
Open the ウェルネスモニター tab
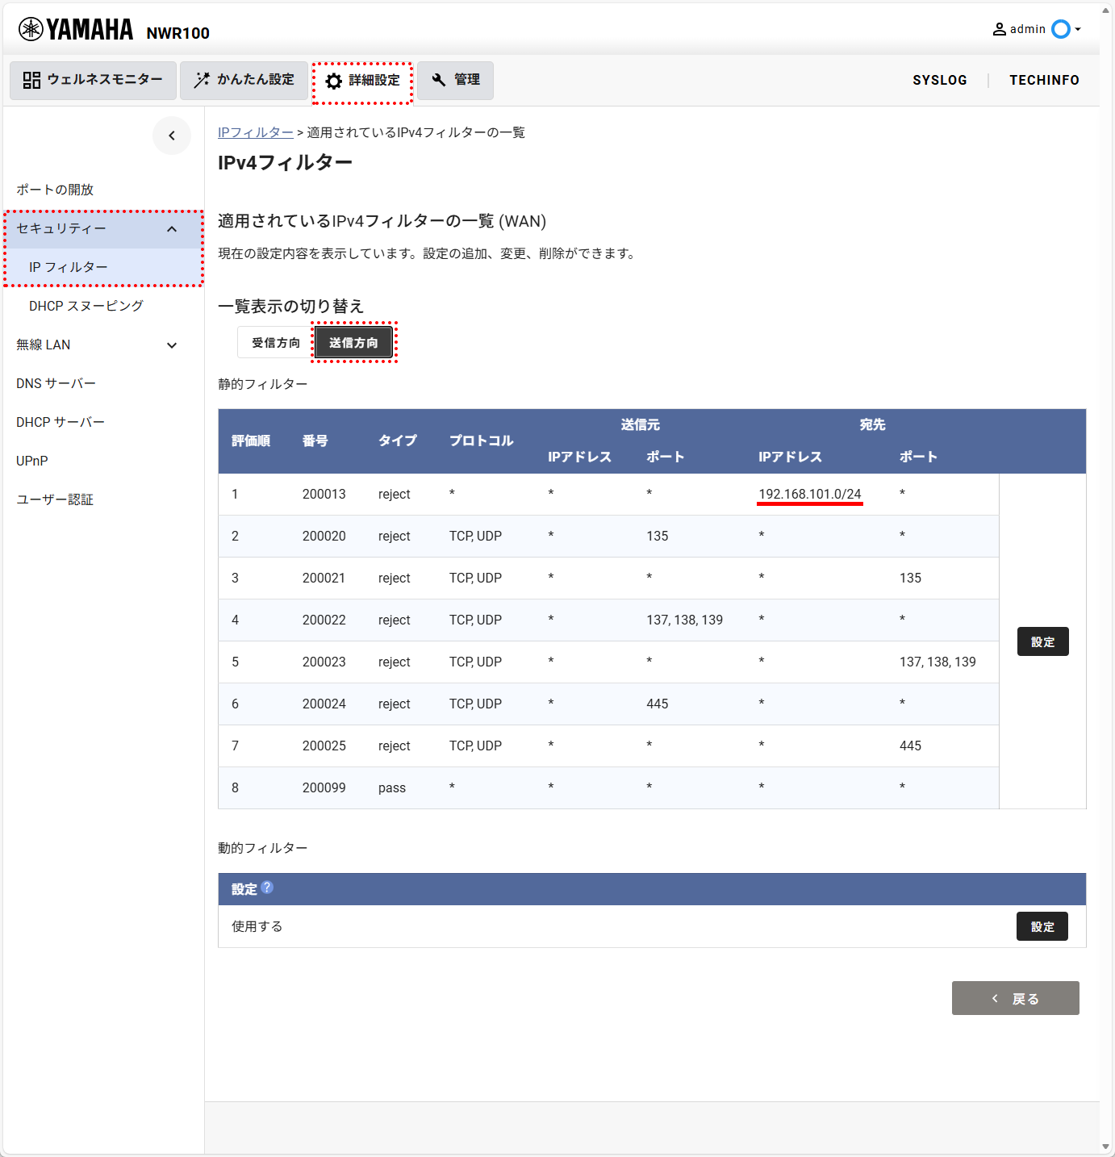pyautogui.click(x=93, y=80)
